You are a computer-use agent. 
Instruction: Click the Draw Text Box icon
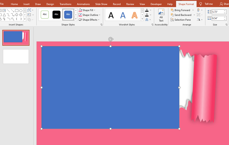tap(29, 15)
